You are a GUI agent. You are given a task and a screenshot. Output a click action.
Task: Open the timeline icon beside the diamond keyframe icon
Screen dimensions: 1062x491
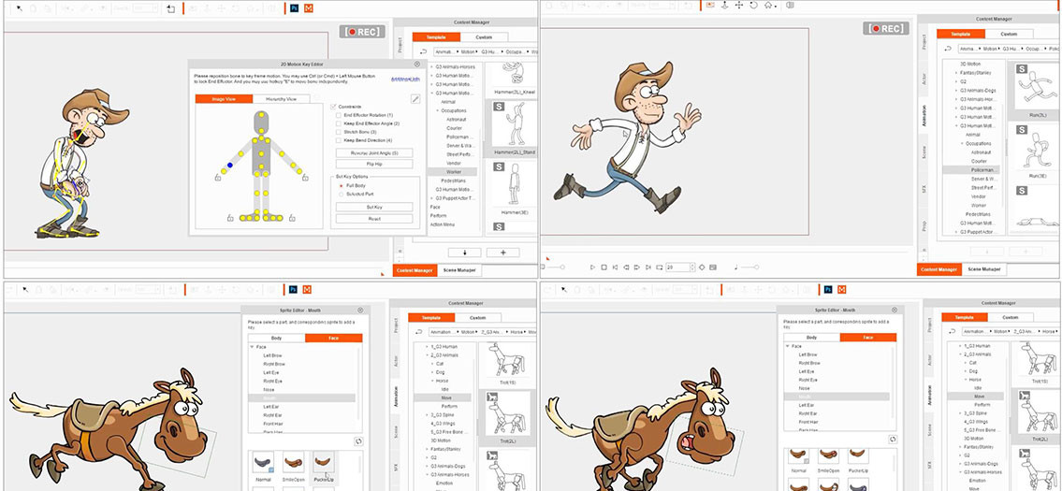[713, 267]
